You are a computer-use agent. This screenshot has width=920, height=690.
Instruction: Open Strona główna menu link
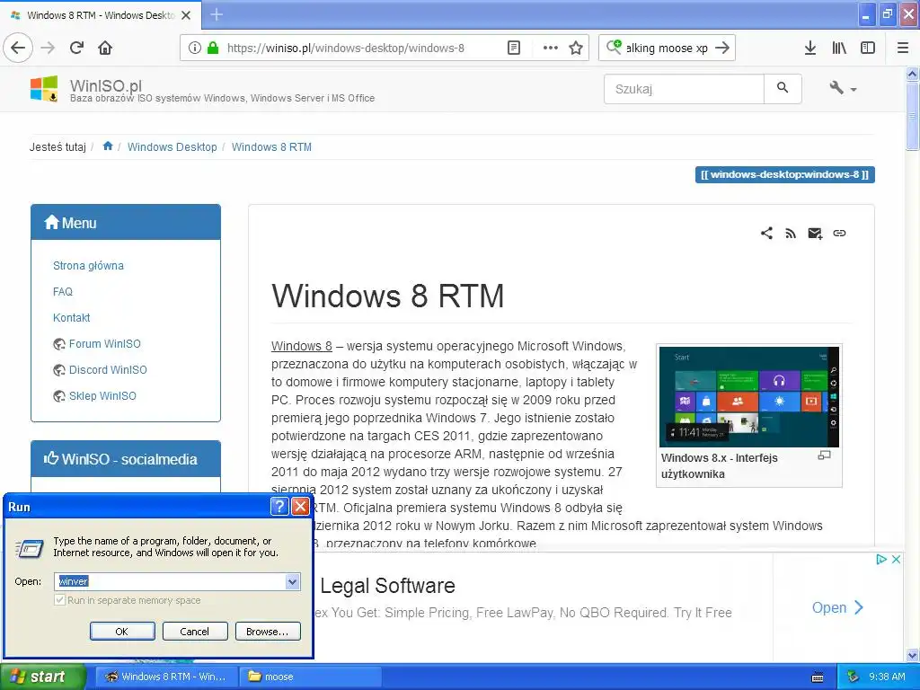tap(89, 266)
